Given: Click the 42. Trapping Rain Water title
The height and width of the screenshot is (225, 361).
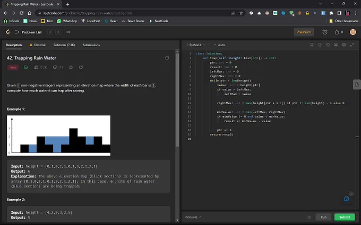Looking at the screenshot, I should (31, 58).
